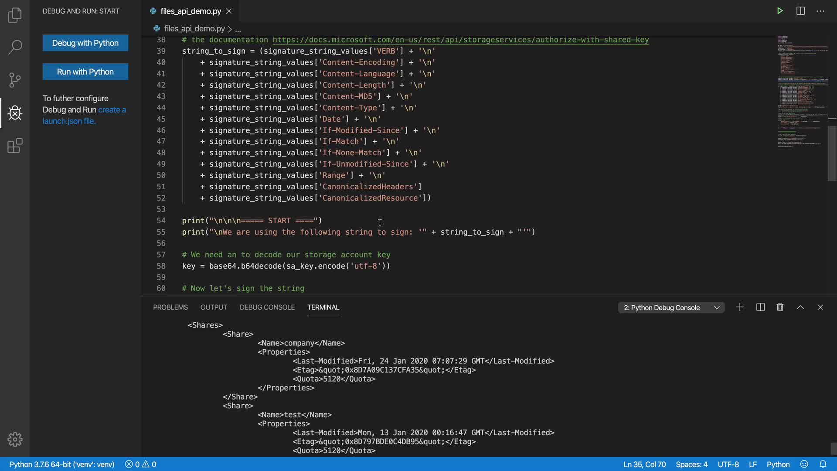Viewport: 837px width, 471px height.
Task: Kill terminal with trash icon
Action: [x=780, y=307]
